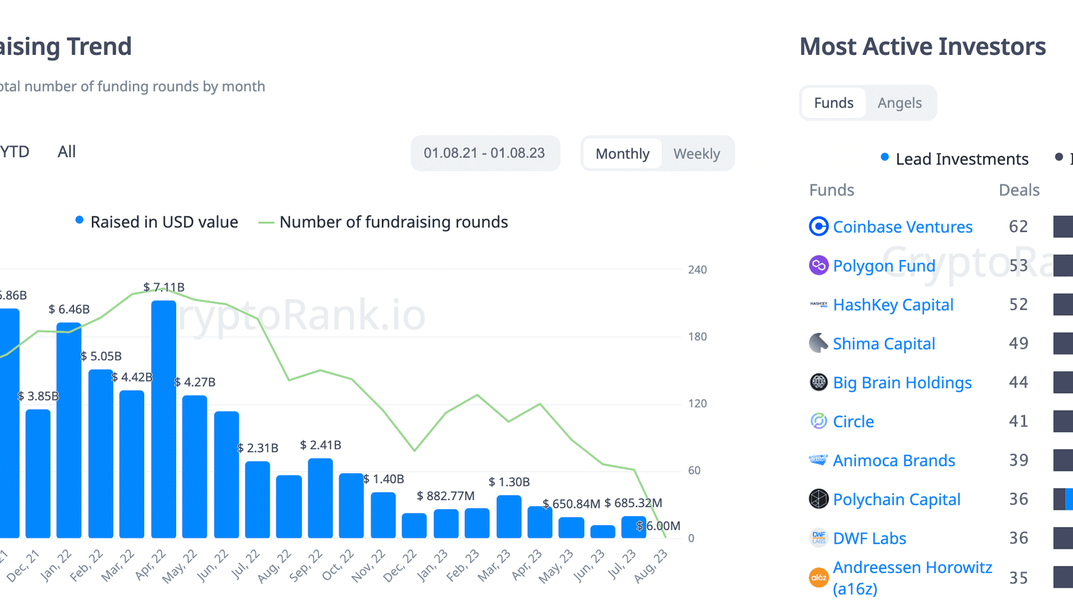Click the Shima Capital logo icon

pos(819,343)
